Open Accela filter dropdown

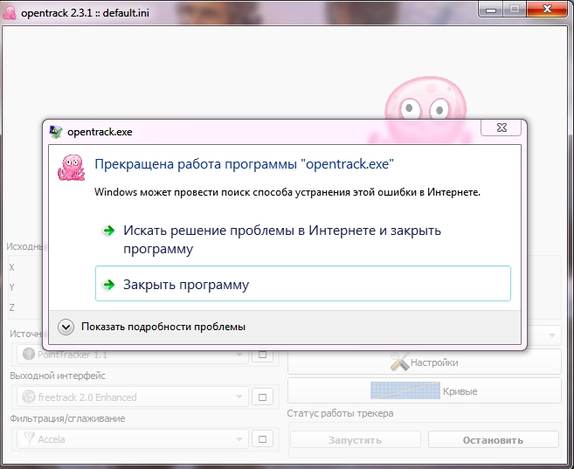133,439
